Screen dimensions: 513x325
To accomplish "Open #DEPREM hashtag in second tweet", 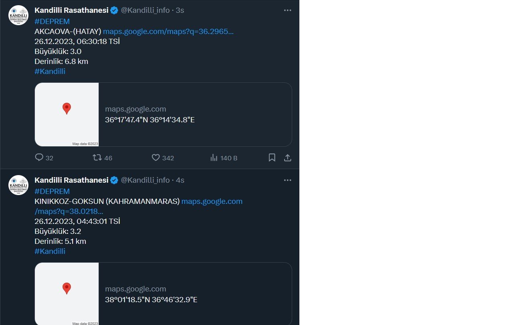I will 52,191.
